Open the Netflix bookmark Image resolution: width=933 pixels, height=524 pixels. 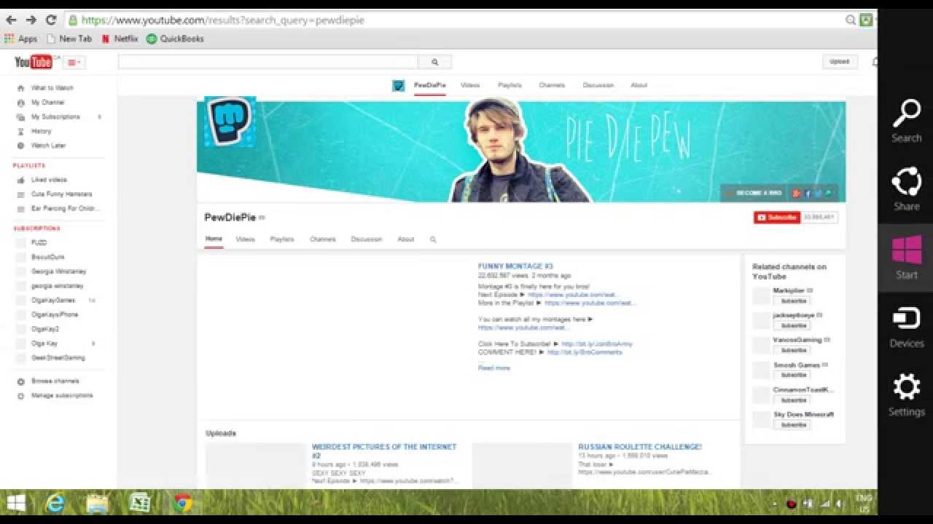point(120,39)
